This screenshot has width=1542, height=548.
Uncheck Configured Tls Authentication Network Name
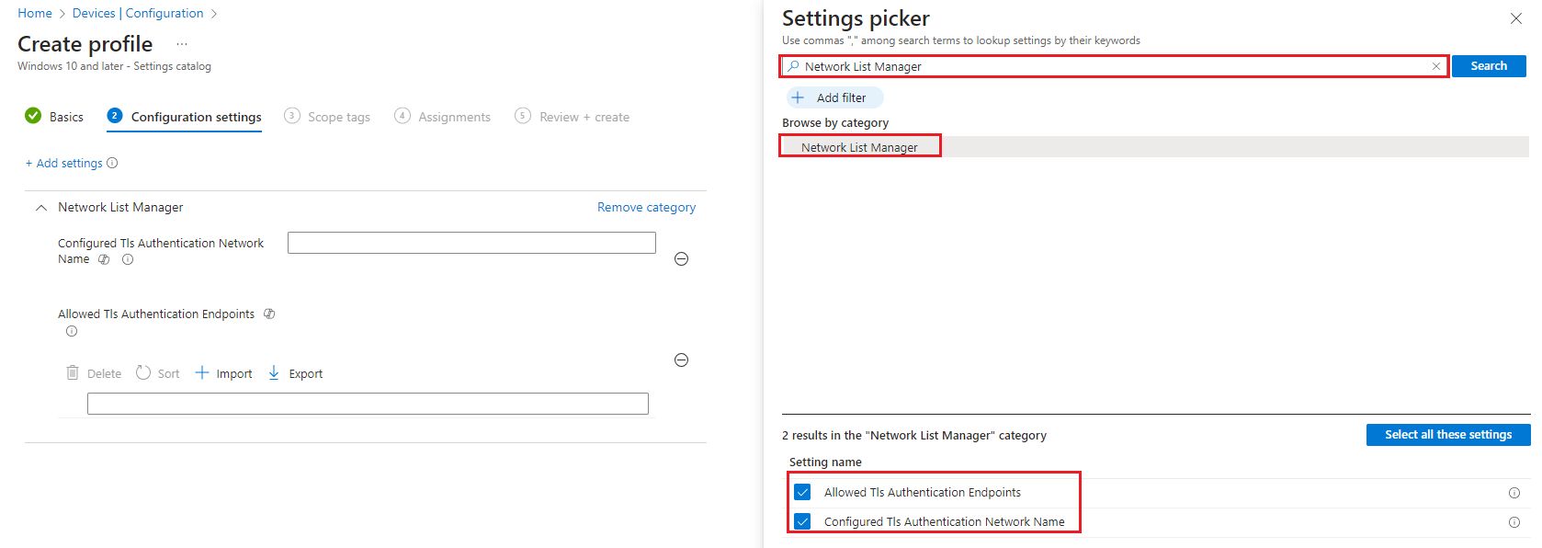point(802,521)
